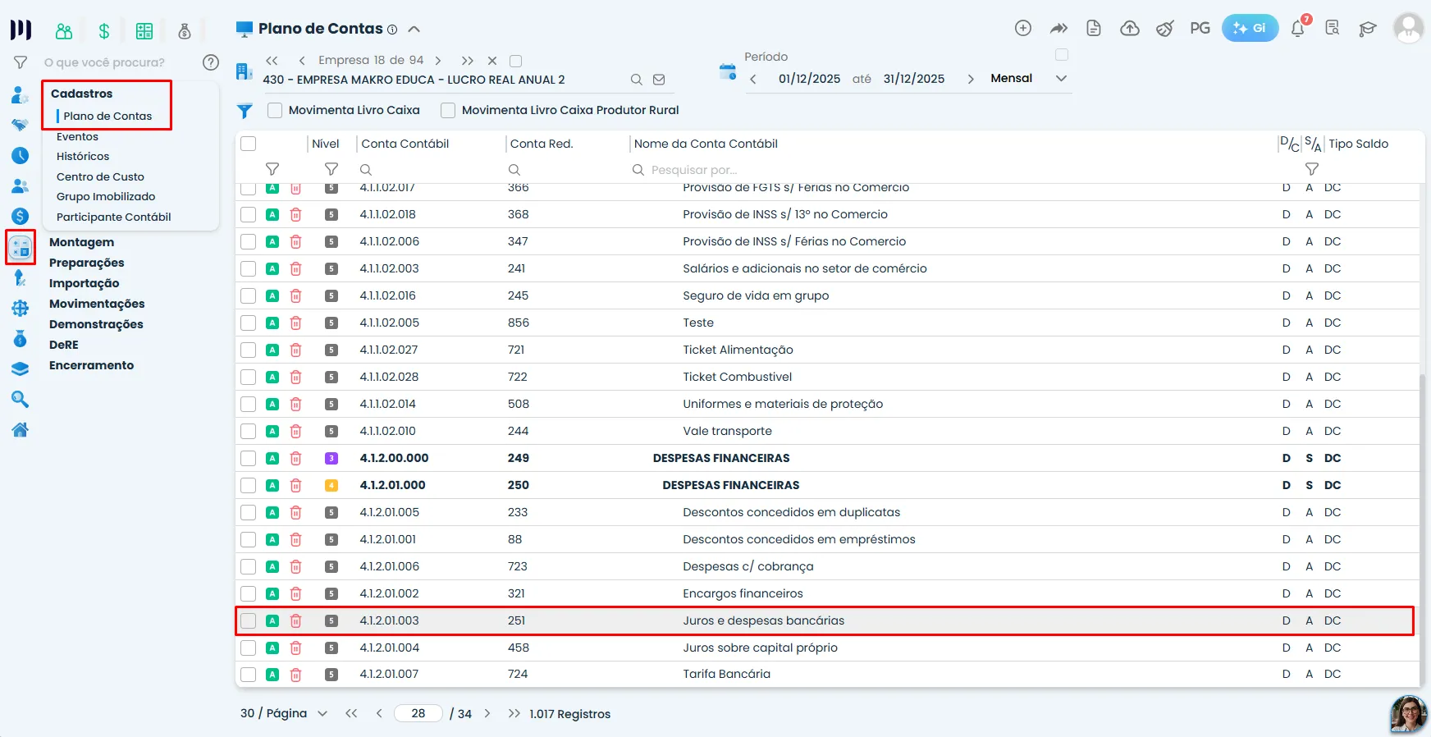Select the checkbox for Juros e despesas bancárias
1431x737 pixels.
coord(249,620)
